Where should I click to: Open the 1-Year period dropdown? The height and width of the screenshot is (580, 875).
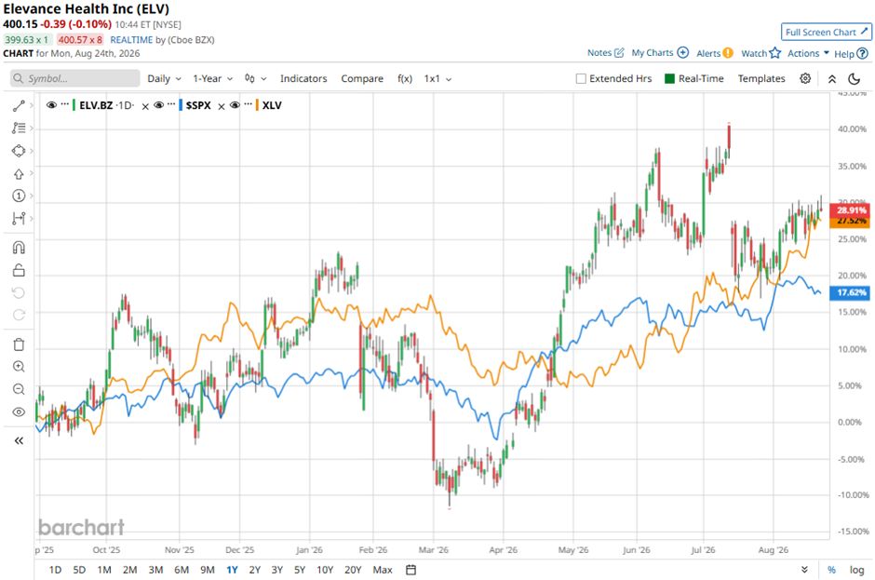pos(212,79)
